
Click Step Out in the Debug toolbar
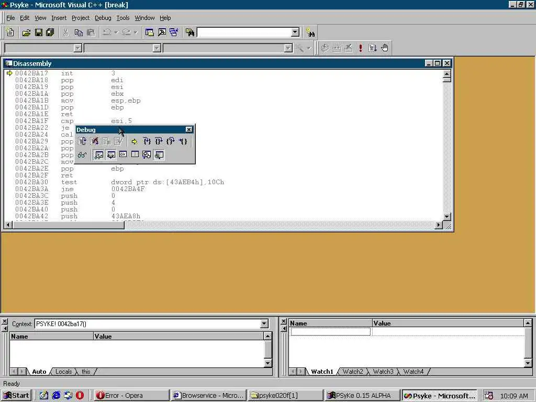[x=171, y=141]
